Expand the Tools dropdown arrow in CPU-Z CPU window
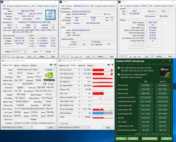Image resolution: width=176 pixels, height=142 pixels. [34, 57]
